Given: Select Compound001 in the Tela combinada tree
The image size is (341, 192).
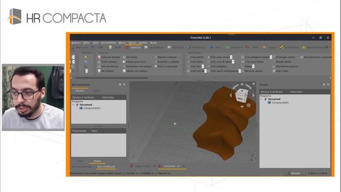Looking at the screenshot, I should pos(90,108).
